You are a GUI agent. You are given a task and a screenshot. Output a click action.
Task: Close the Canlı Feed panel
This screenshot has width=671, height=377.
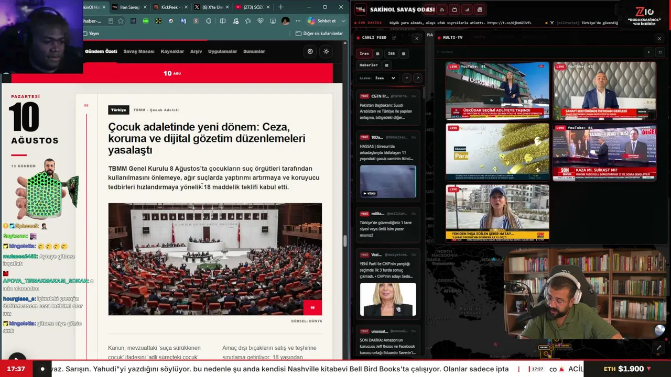(x=417, y=38)
